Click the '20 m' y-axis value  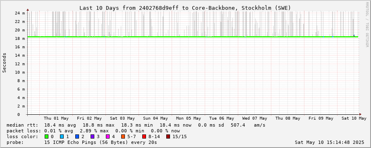point(20,30)
